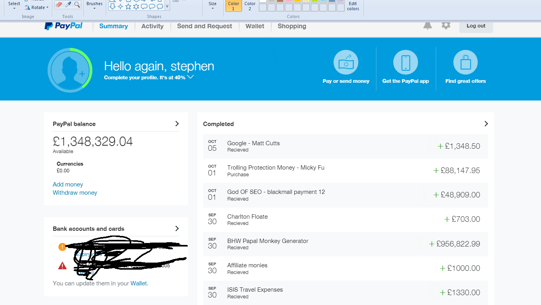The width and height of the screenshot is (541, 305).
Task: Click the Get the PayPal app phone icon
Action: 405,62
